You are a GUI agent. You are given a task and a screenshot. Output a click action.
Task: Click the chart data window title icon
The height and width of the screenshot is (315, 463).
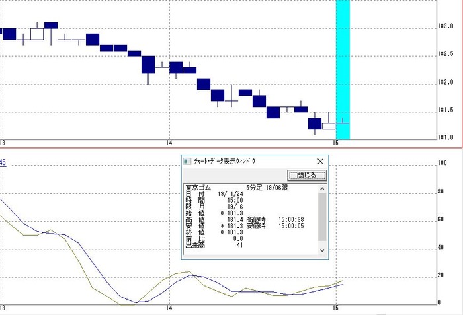click(187, 161)
